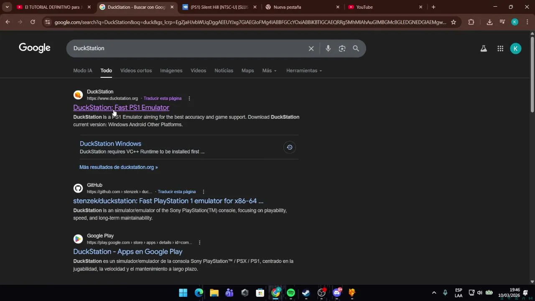Open DuckStation Windows sublink
This screenshot has height=301, width=535.
tap(110, 144)
